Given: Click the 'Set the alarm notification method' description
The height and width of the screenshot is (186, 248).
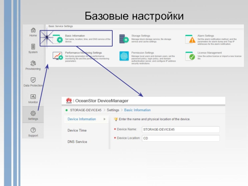Looking at the screenshot, I should point(217,42).
